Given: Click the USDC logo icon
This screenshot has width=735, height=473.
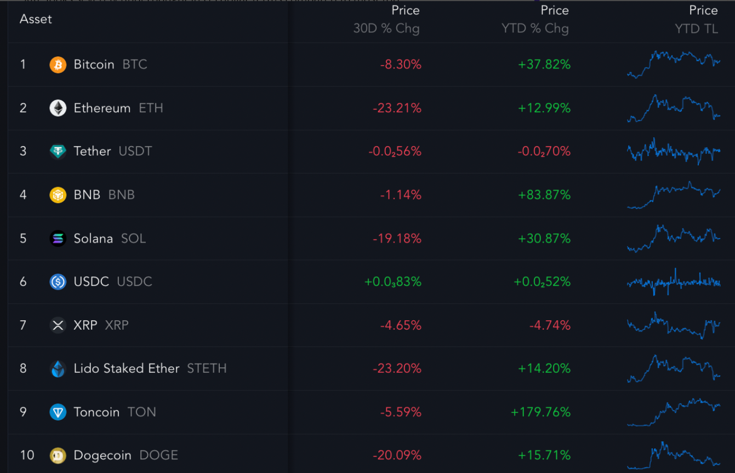Looking at the screenshot, I should click(x=58, y=281).
